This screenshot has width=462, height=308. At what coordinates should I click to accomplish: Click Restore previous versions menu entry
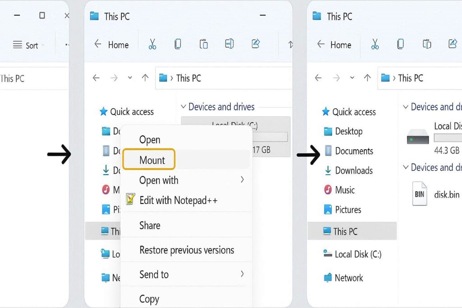pos(186,250)
